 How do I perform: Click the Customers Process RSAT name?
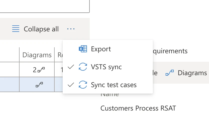(138, 108)
